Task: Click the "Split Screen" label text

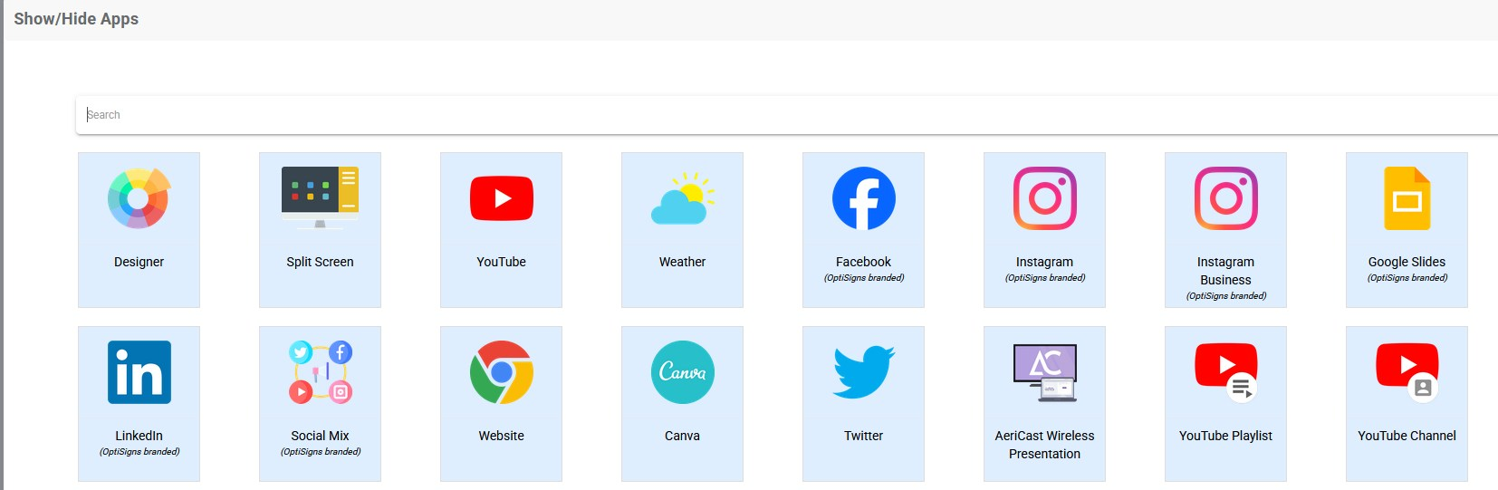Action: (x=320, y=262)
